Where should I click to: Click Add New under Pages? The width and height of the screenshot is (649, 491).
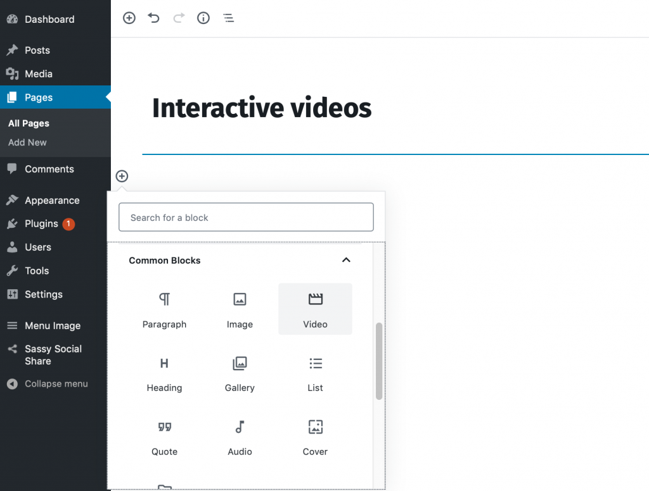point(27,142)
